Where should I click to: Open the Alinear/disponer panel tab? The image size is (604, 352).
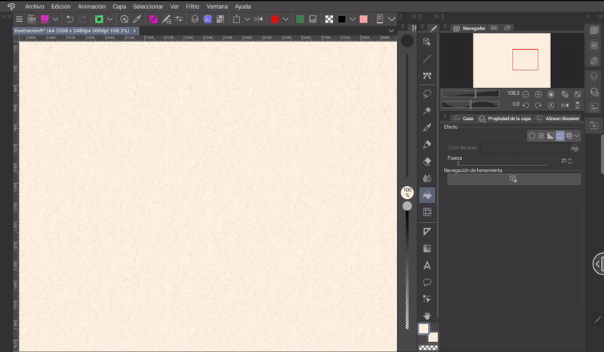coord(562,118)
